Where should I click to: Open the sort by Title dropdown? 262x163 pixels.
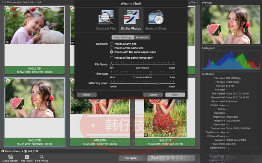click(193, 2)
